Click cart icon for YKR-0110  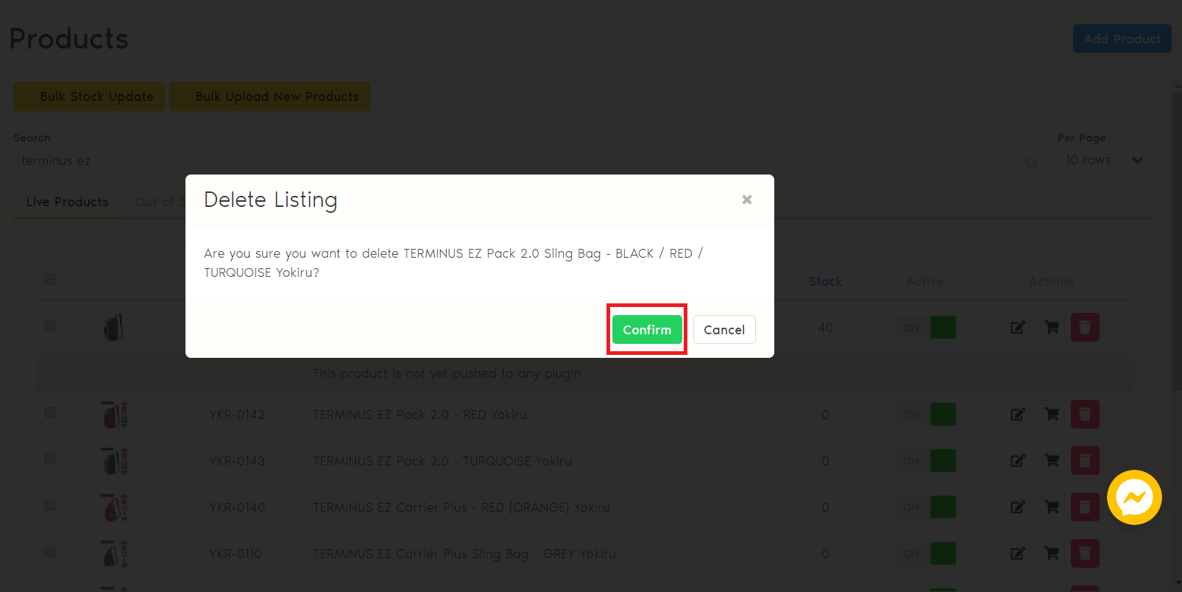coord(1052,554)
